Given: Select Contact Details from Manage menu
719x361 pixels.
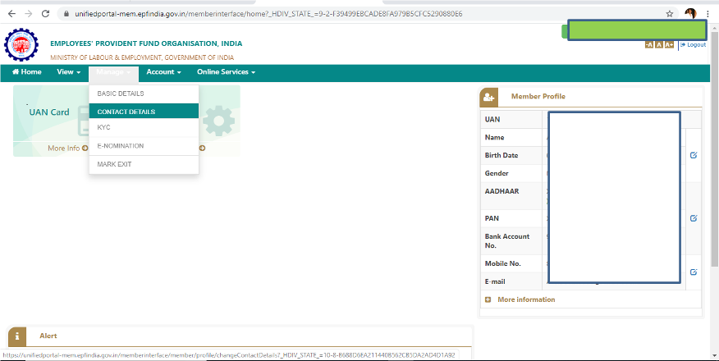Looking at the screenshot, I should (x=126, y=112).
